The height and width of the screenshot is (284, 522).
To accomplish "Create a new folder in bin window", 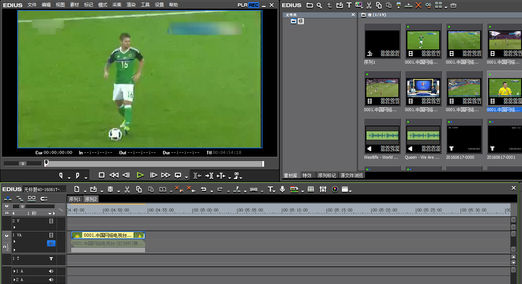I will tap(310, 5).
